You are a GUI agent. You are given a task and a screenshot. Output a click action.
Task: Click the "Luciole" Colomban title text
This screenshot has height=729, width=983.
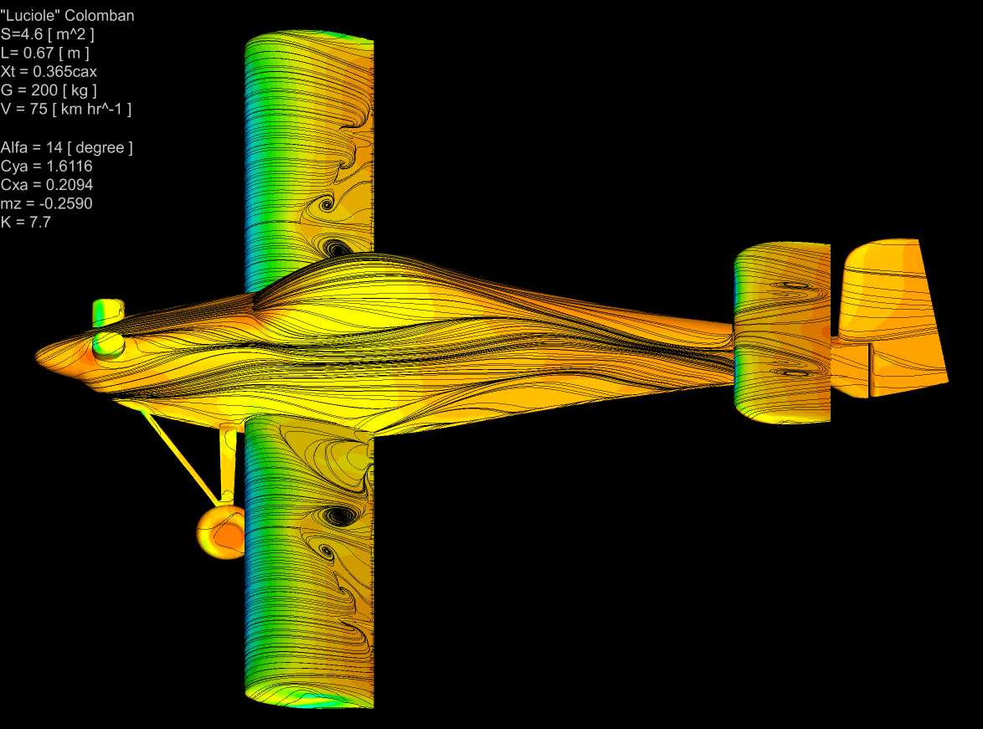(x=67, y=16)
